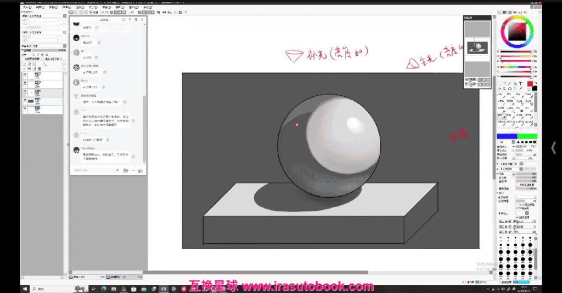Select the Text (T) tool
Image resolution: width=562 pixels, height=293 pixels.
[x=520, y=84]
